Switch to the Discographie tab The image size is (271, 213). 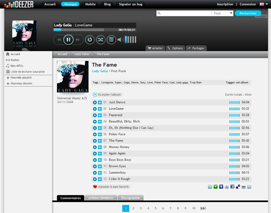click(131, 198)
